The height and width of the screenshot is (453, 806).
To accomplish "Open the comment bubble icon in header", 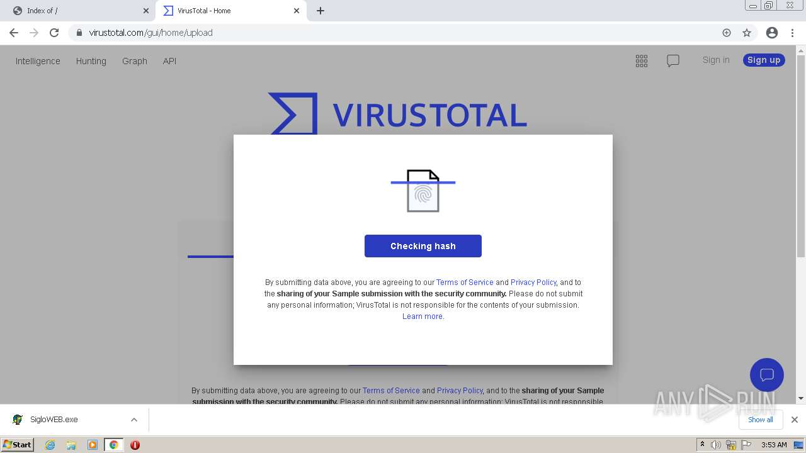I will tap(673, 61).
